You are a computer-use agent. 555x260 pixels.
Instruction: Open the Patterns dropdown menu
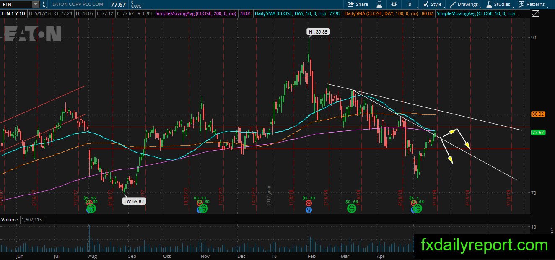click(x=531, y=4)
